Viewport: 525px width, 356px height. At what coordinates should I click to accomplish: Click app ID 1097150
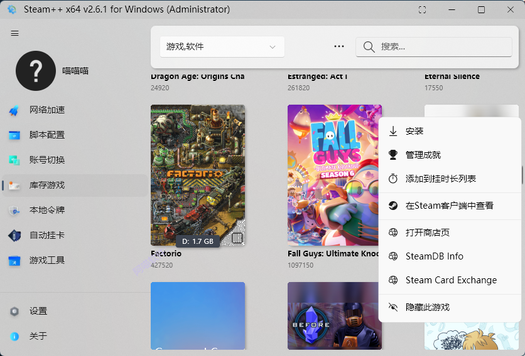pyautogui.click(x=300, y=265)
